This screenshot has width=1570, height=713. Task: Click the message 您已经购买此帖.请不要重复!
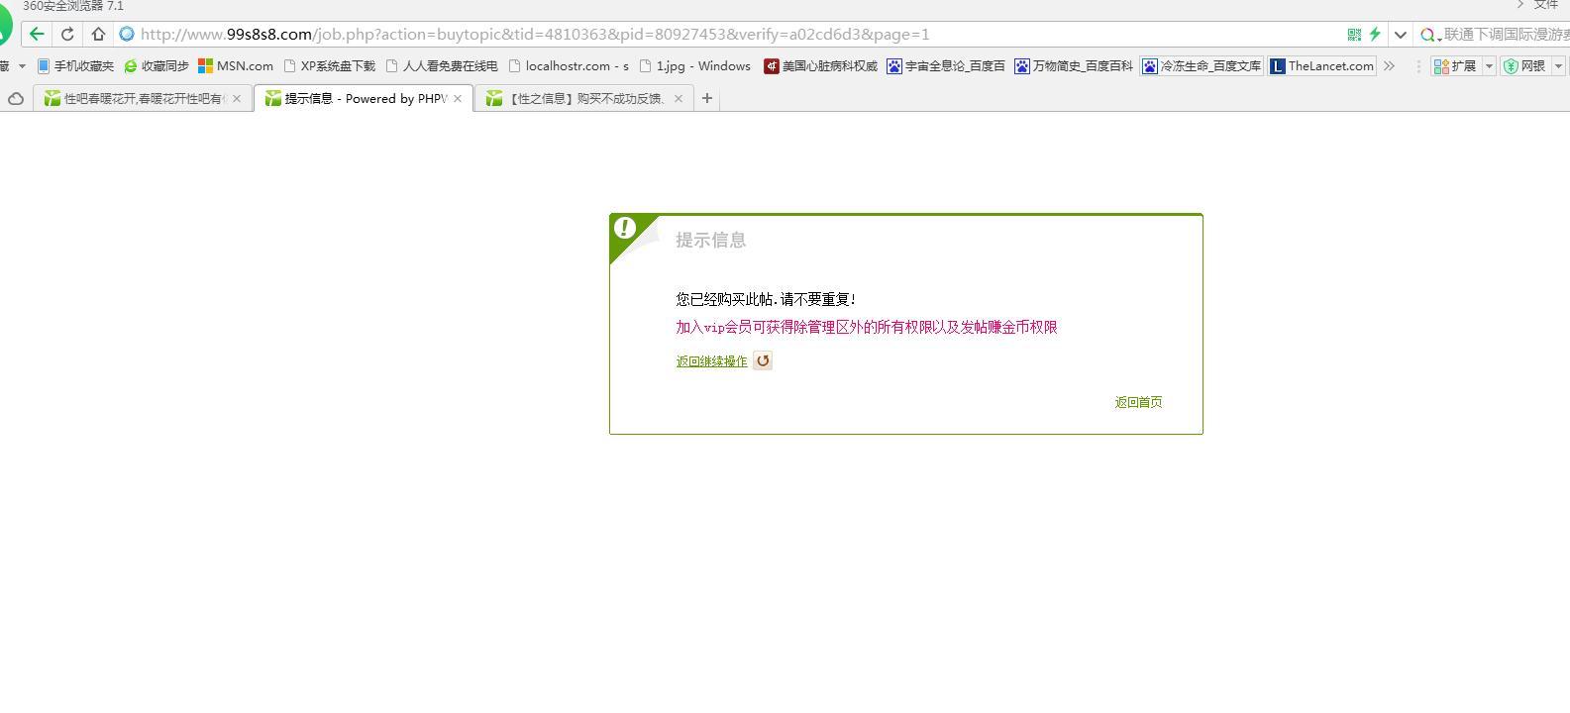pyautogui.click(x=766, y=299)
